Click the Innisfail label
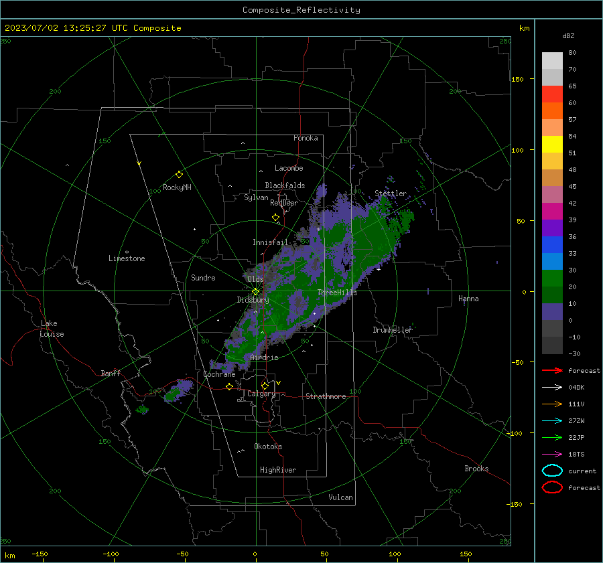The height and width of the screenshot is (563, 603). click(x=270, y=242)
